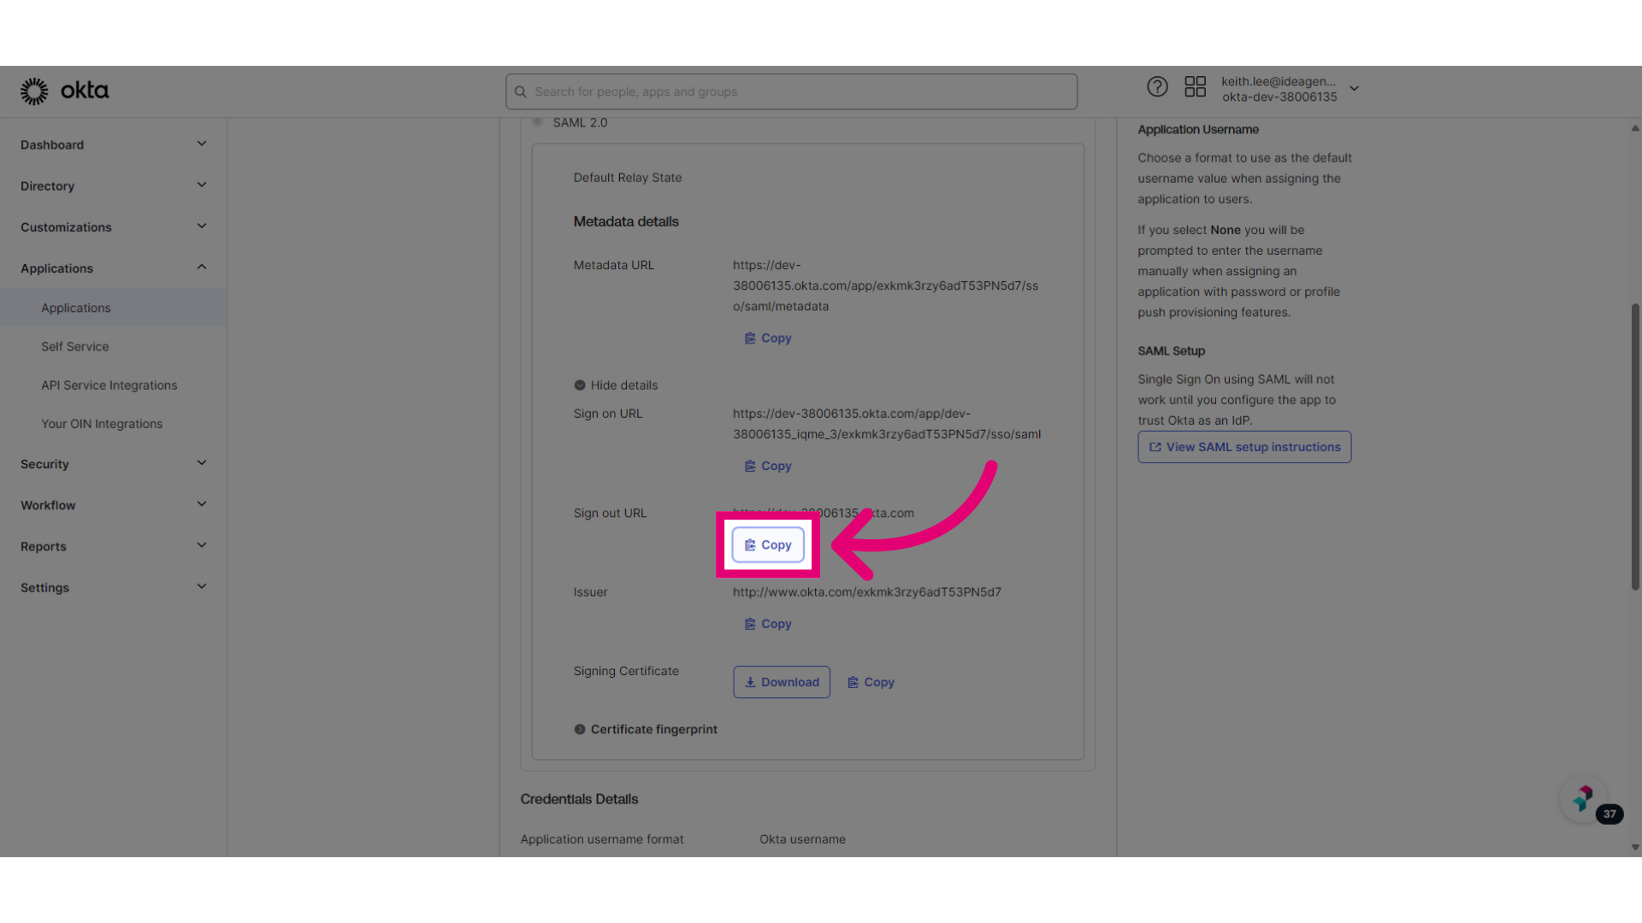Click the Signing Certificate label
Viewport: 1642px width, 923px height.
(626, 672)
